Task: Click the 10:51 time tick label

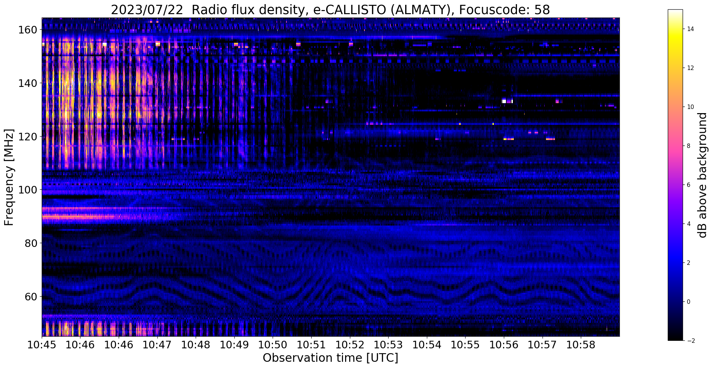Action: point(312,345)
